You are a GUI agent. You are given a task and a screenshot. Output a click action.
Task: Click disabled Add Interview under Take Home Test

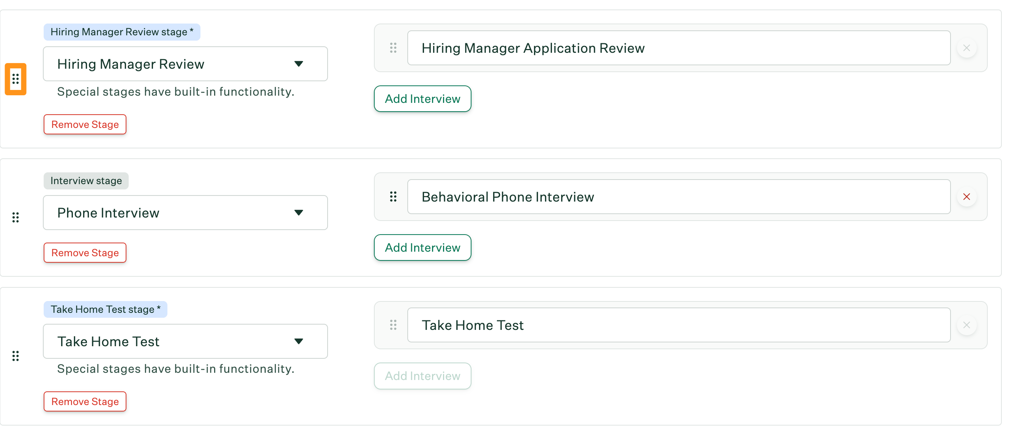pos(423,376)
